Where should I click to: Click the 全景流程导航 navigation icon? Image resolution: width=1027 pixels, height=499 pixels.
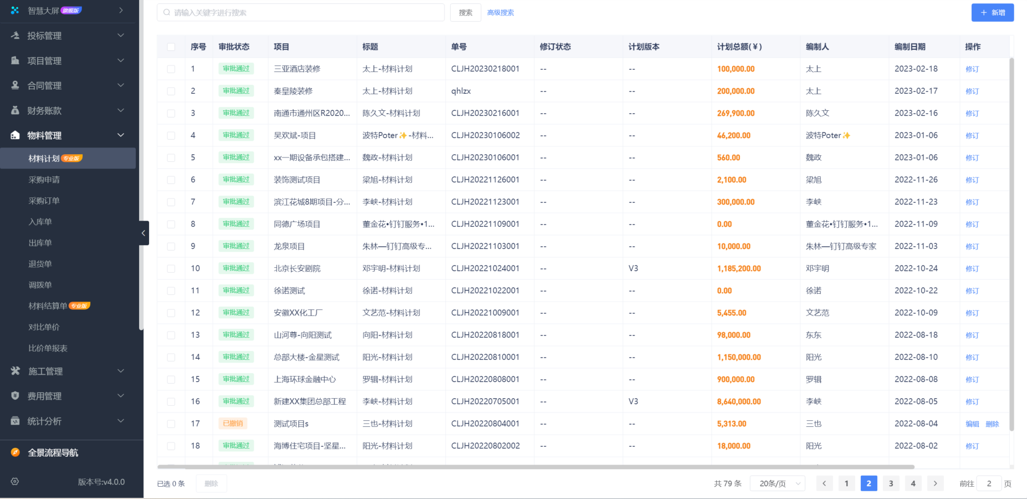coord(14,452)
